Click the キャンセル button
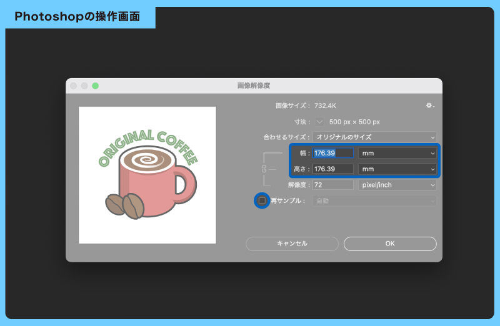Screen dimensions: 500x326 click(292, 244)
